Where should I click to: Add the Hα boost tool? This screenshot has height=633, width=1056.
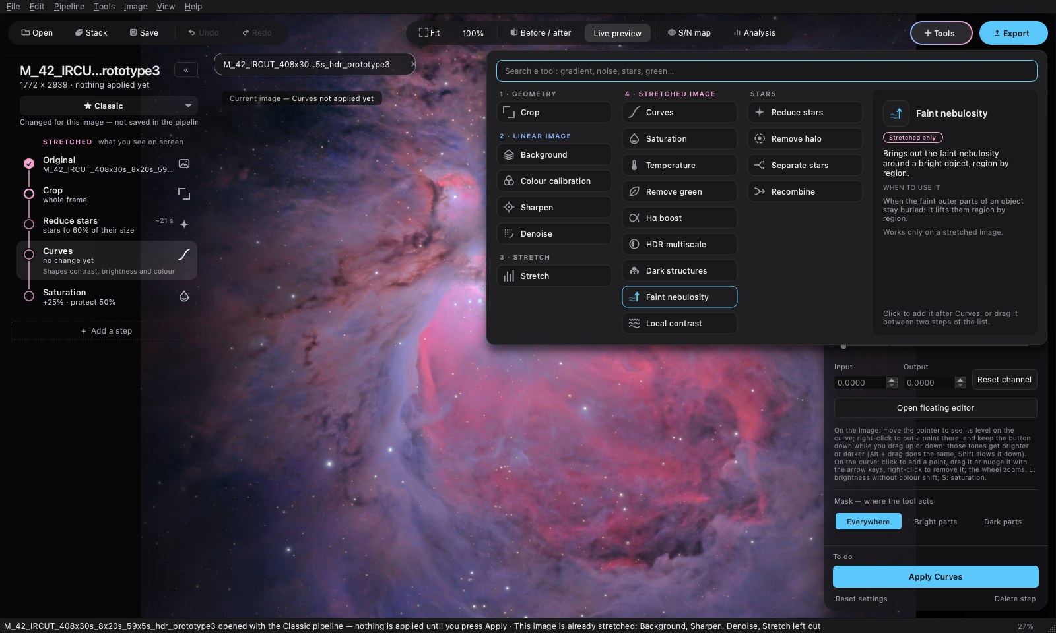click(x=679, y=218)
